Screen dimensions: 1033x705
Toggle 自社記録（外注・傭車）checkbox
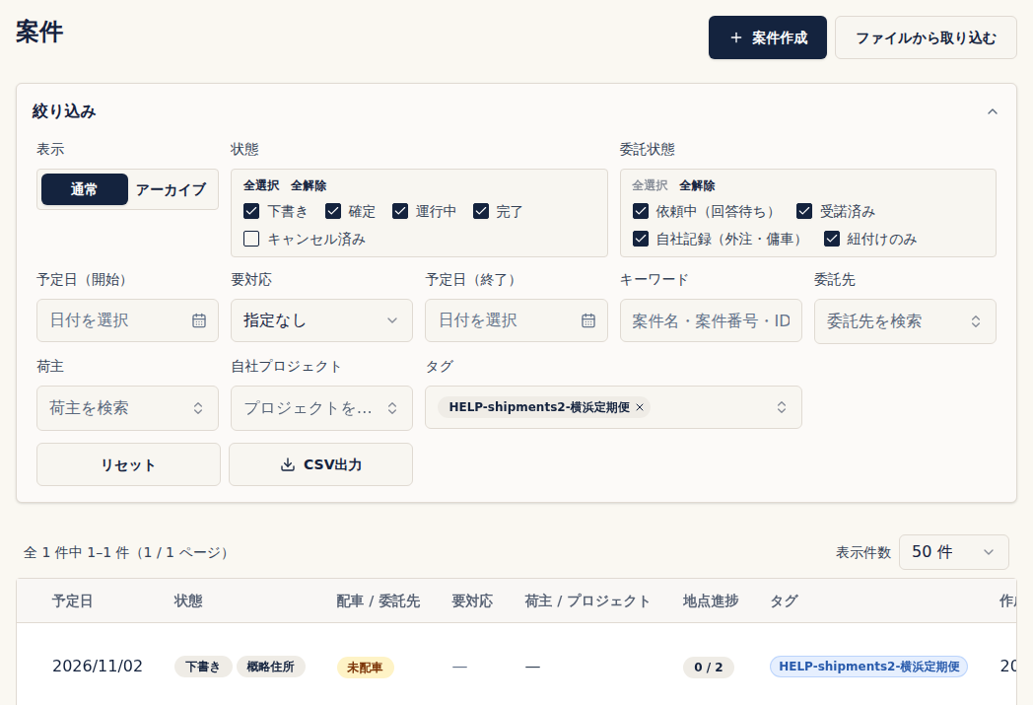coord(641,239)
